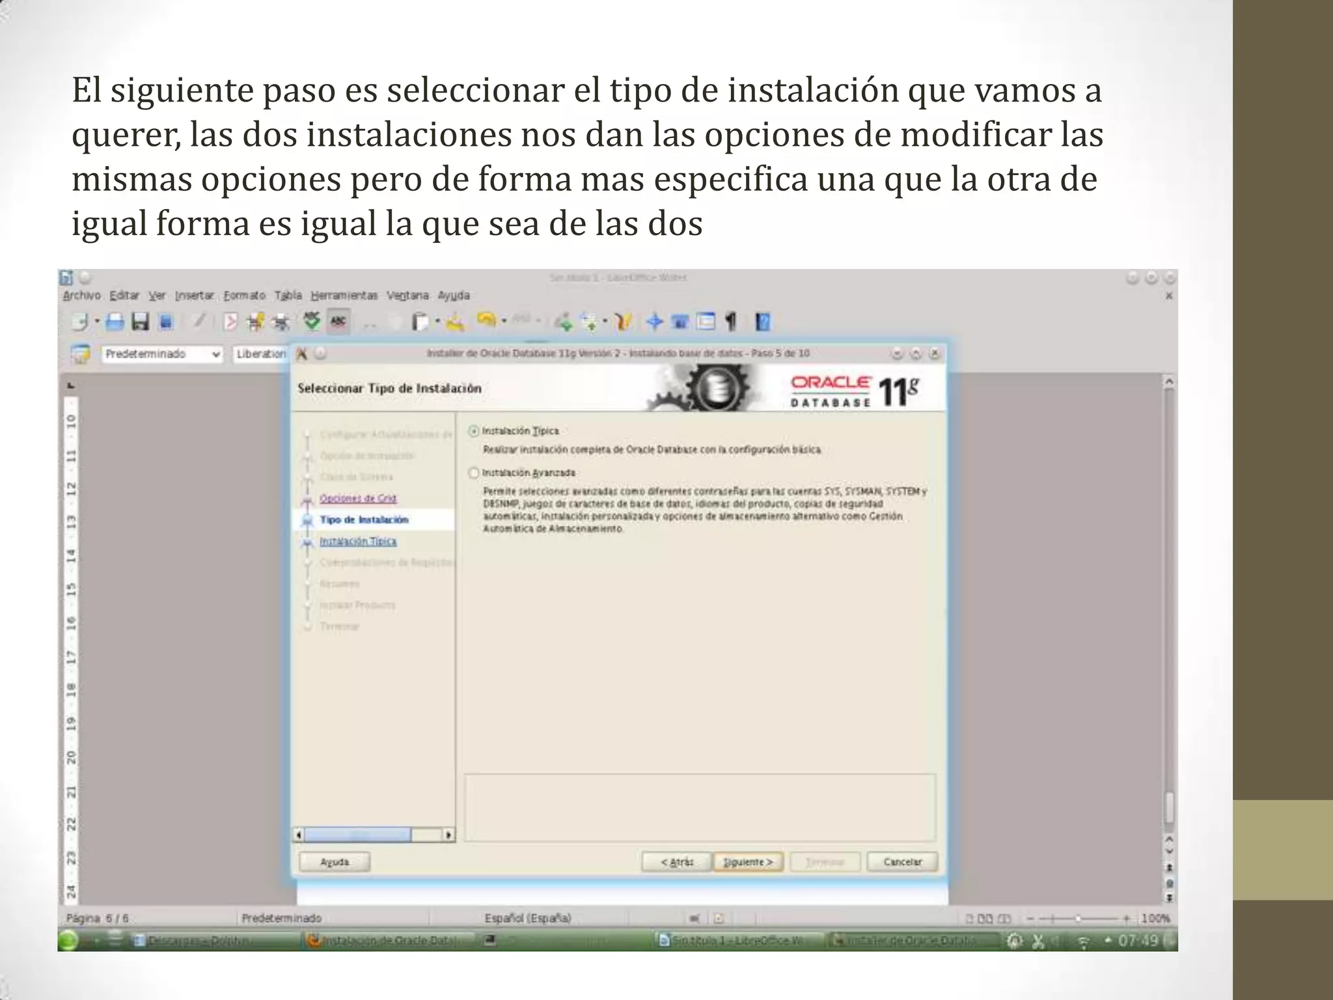Click the Hyperlink icon in toolbar

(564, 322)
